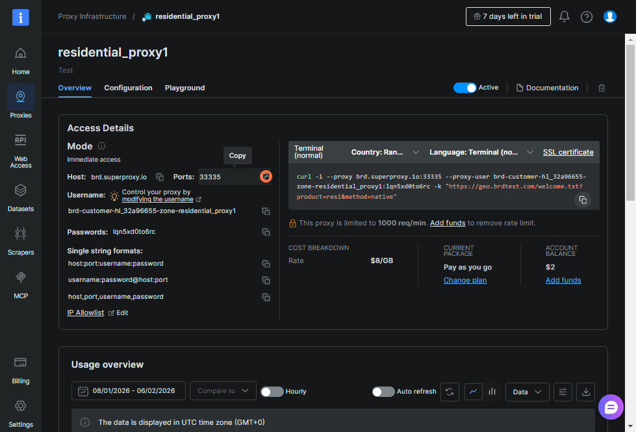
Task: Click Add funds in rate limit notice
Action: point(448,223)
